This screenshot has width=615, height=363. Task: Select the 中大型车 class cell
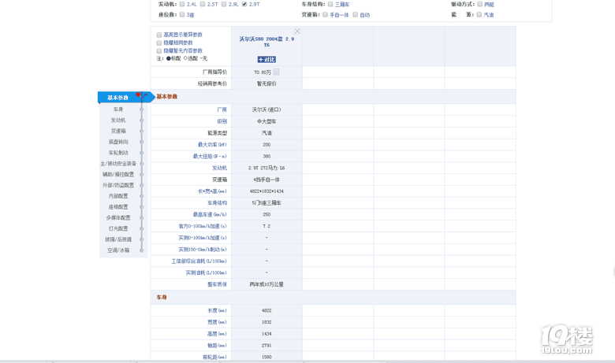[266, 121]
